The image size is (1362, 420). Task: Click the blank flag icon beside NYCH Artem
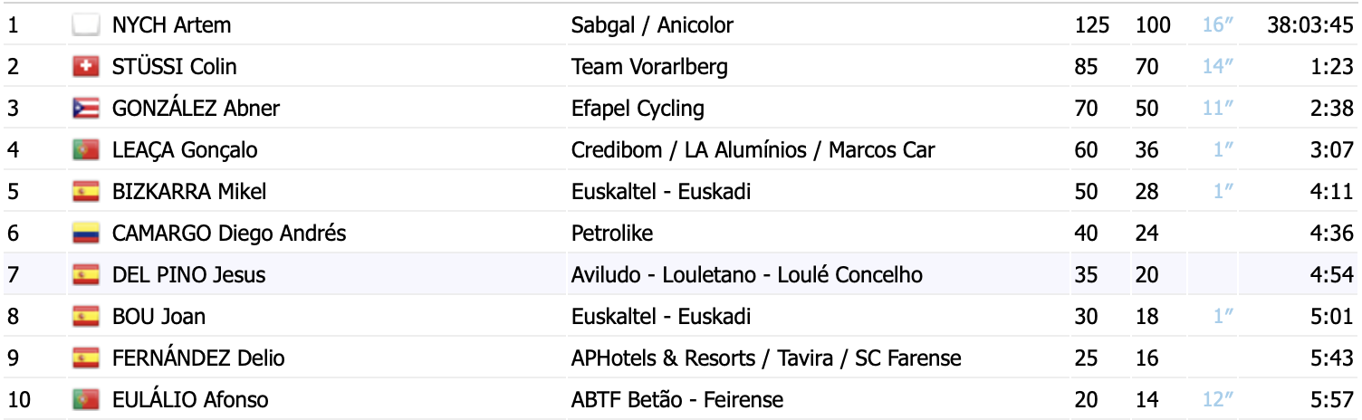coord(85,25)
